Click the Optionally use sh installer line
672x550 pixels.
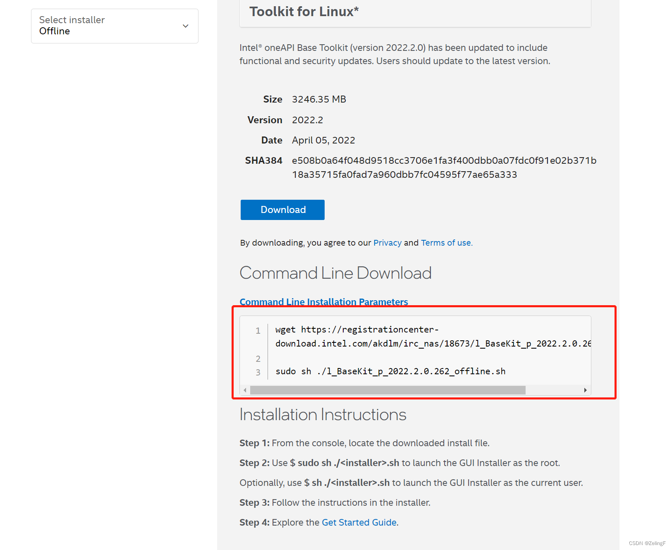pos(411,483)
